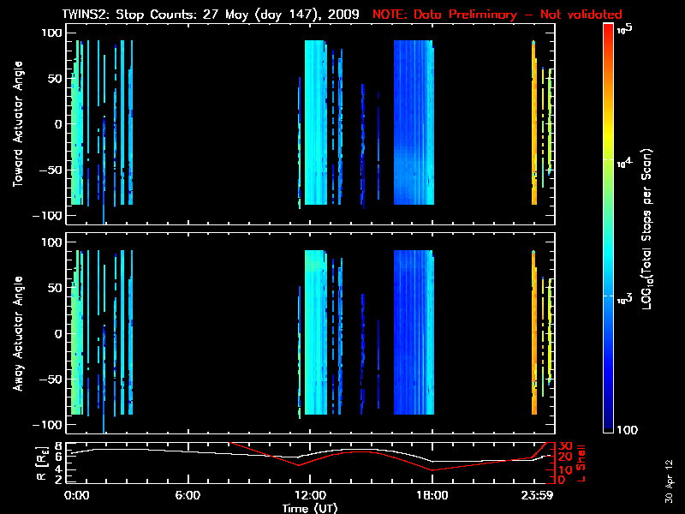Click the 10^4 tick label on the colorbar
Image resolution: width=685 pixels, height=514 pixels.
[628, 160]
